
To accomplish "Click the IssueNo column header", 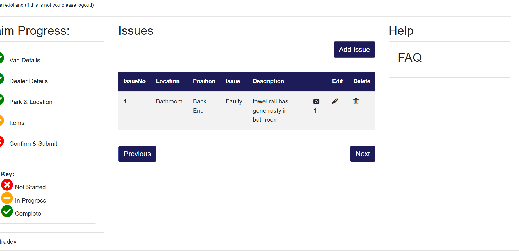I will tap(134, 81).
